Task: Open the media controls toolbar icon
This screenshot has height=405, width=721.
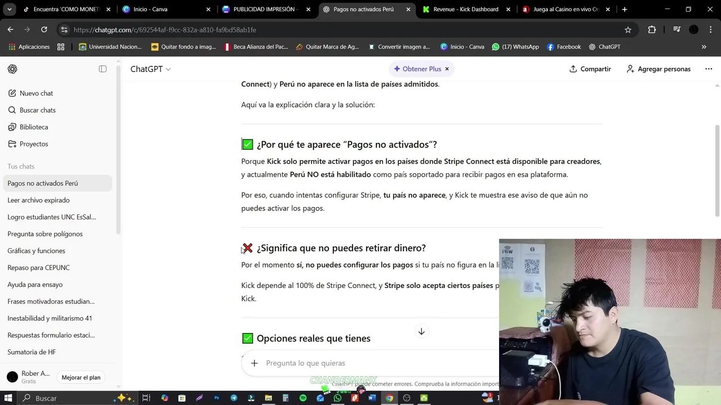Action: pyautogui.click(x=678, y=30)
